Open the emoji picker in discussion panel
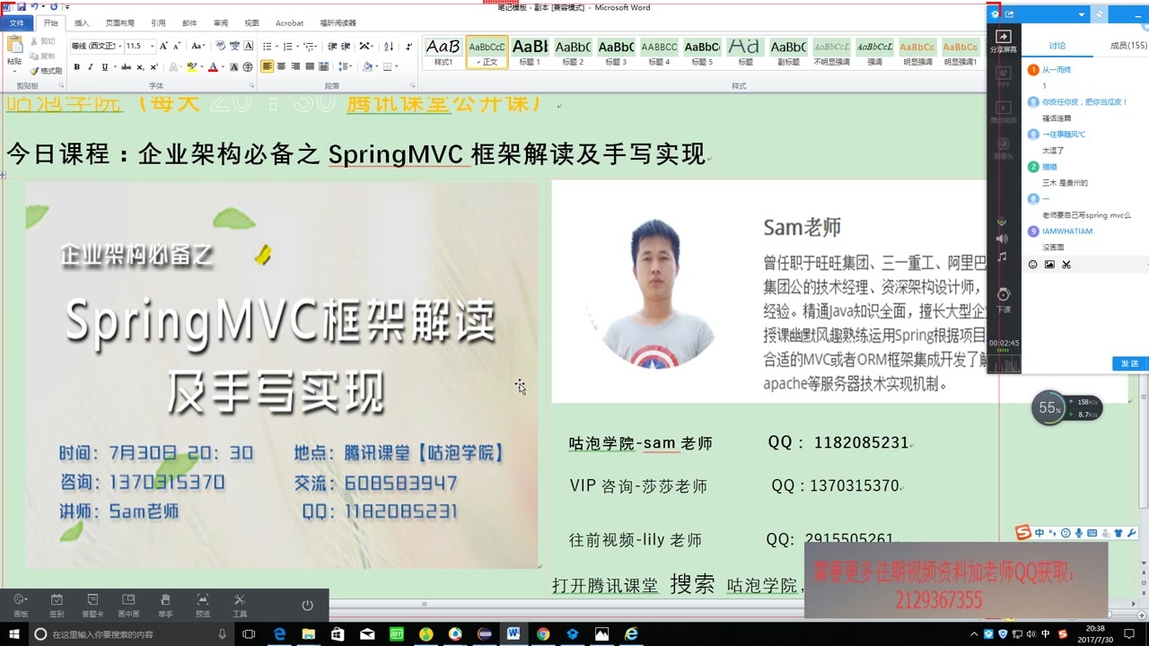Image resolution: width=1149 pixels, height=646 pixels. tap(1033, 264)
